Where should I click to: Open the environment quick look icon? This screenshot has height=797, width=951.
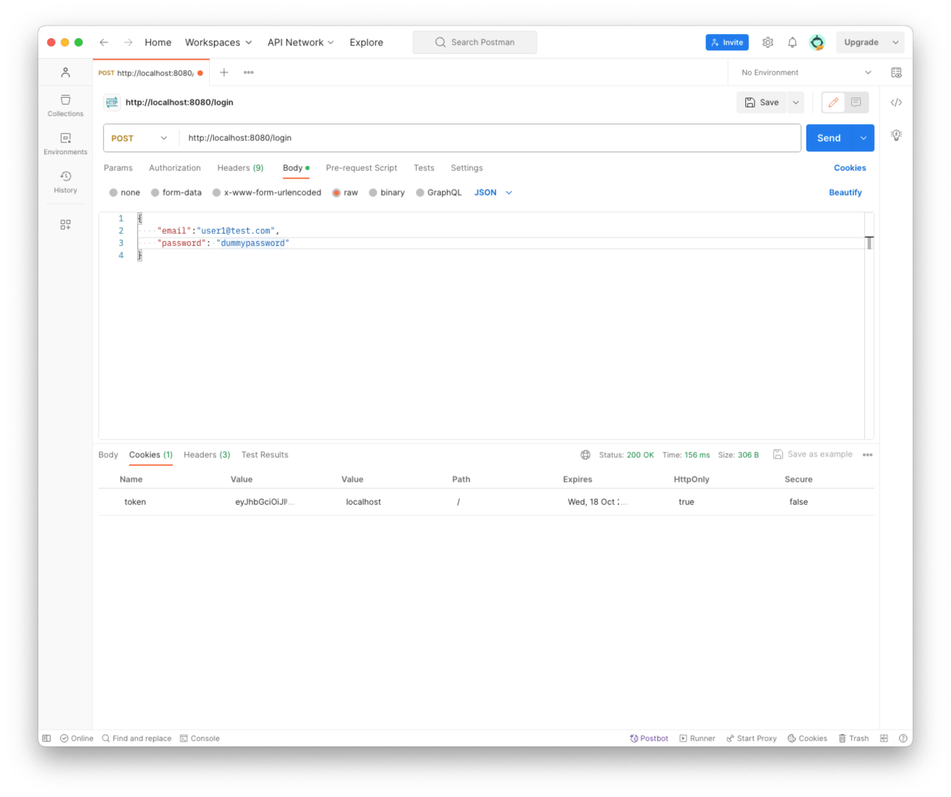[896, 72]
